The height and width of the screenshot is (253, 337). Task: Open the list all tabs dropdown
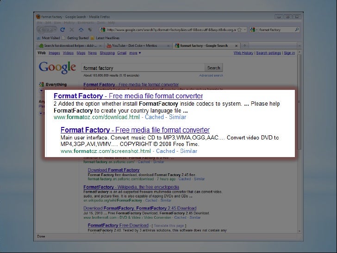pyautogui.click(x=299, y=45)
